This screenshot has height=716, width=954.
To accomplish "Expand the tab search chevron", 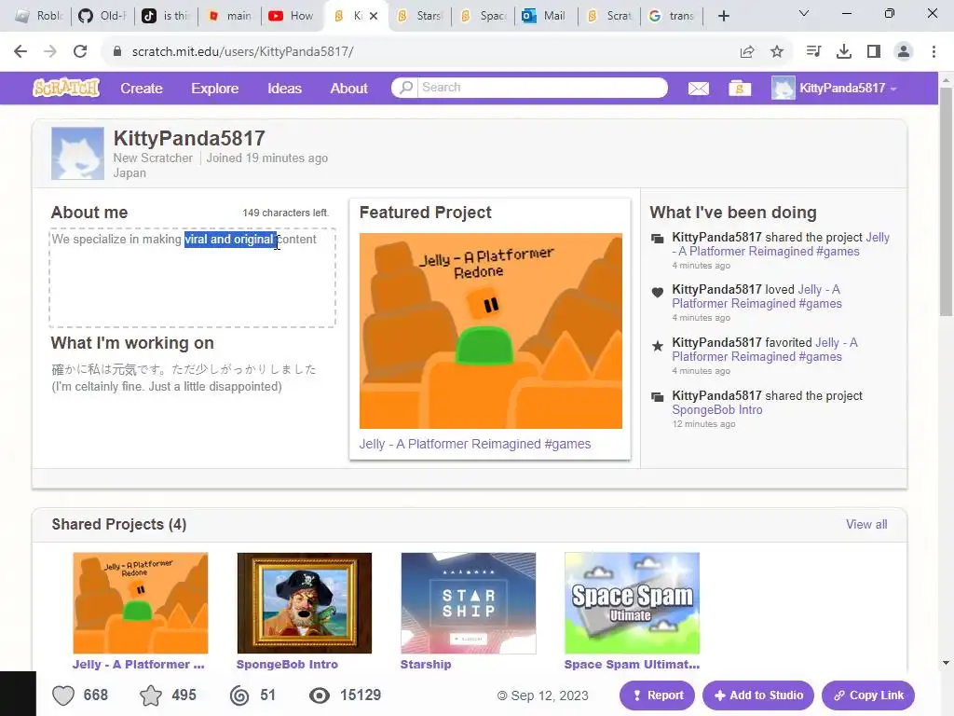I will point(804,13).
